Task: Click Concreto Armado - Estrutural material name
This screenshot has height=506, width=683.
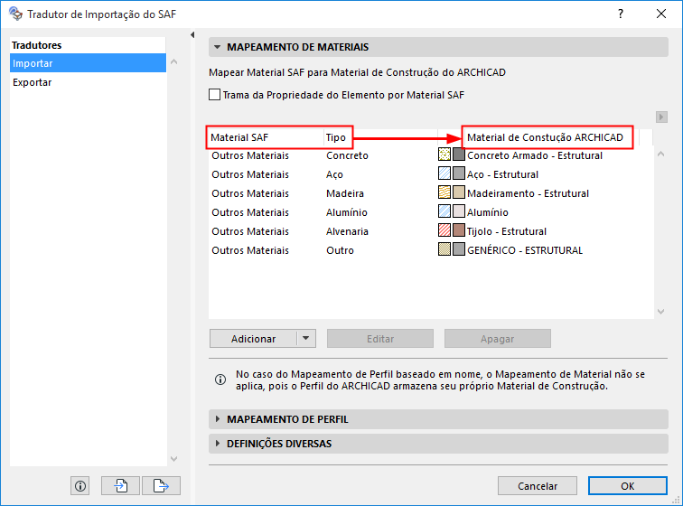Action: pyautogui.click(x=535, y=155)
